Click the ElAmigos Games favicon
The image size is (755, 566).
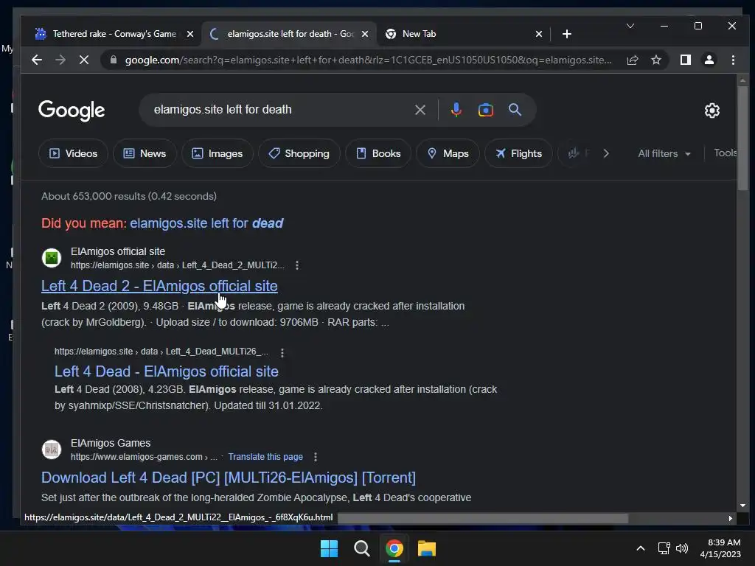pos(52,450)
